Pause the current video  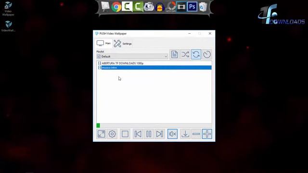coord(149,134)
